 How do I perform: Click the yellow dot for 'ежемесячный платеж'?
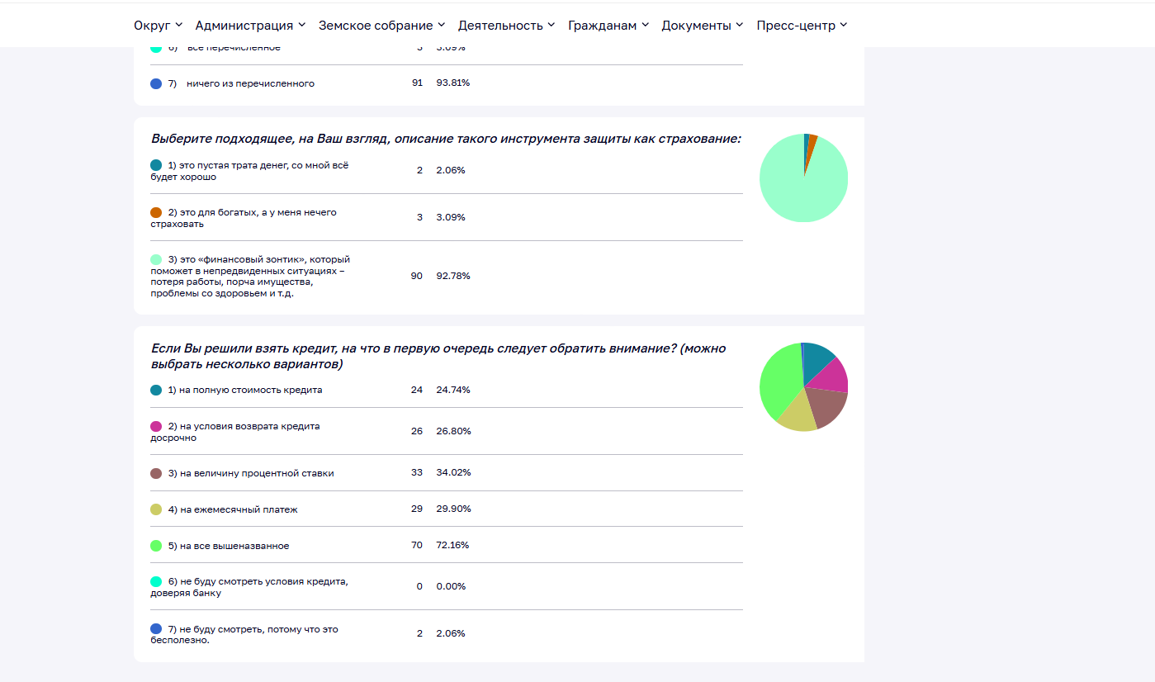coord(156,509)
